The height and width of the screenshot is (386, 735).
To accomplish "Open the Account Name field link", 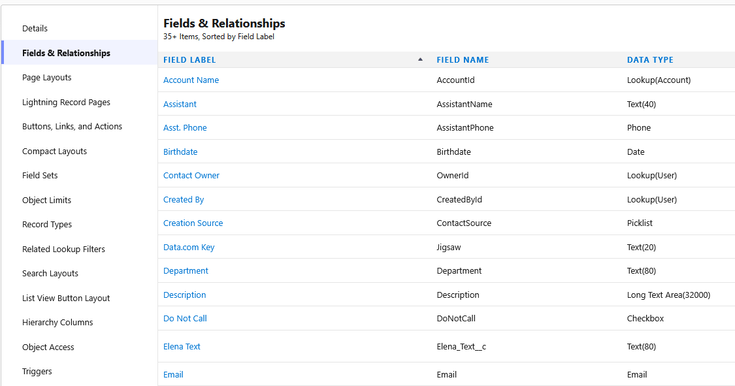I will 191,80.
